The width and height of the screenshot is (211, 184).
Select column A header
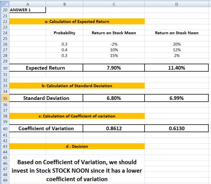pos(28,4)
